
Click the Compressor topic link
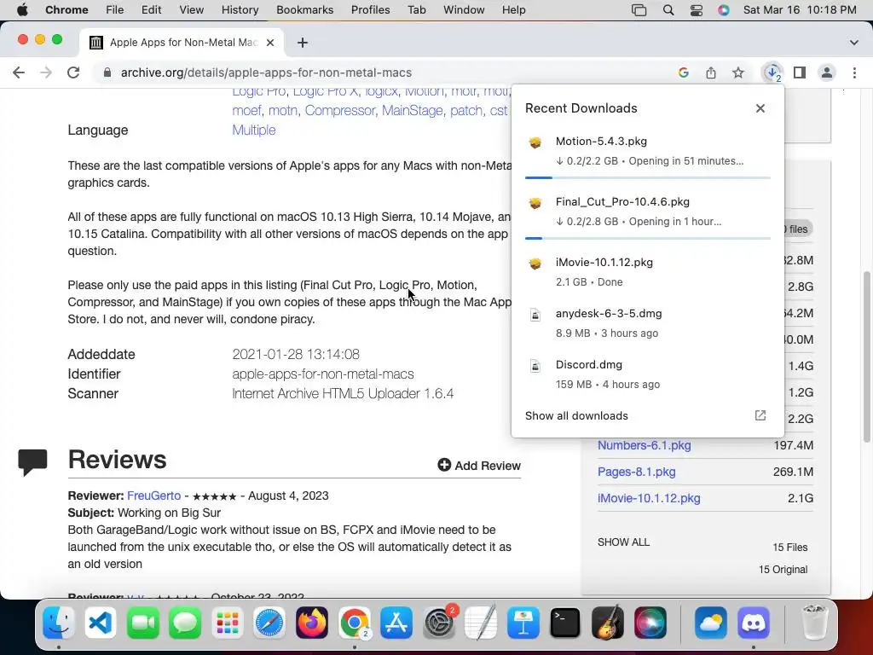339,110
